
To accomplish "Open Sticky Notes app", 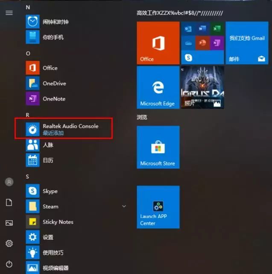I will point(75,222).
